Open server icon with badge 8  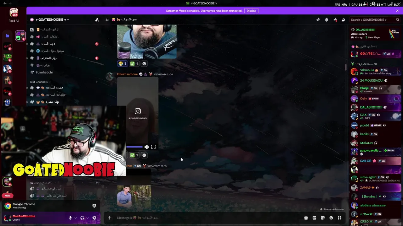pyautogui.click(x=7, y=47)
